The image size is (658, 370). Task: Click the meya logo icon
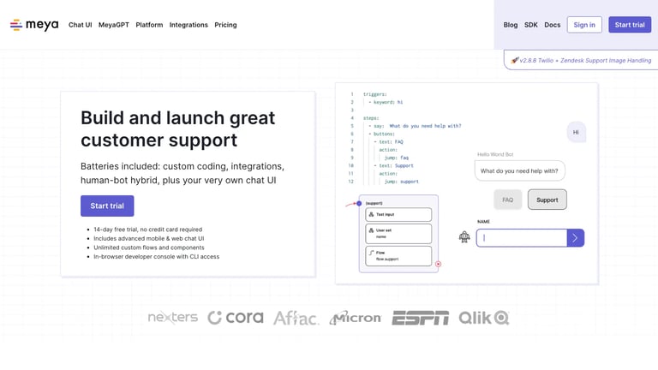(16, 25)
